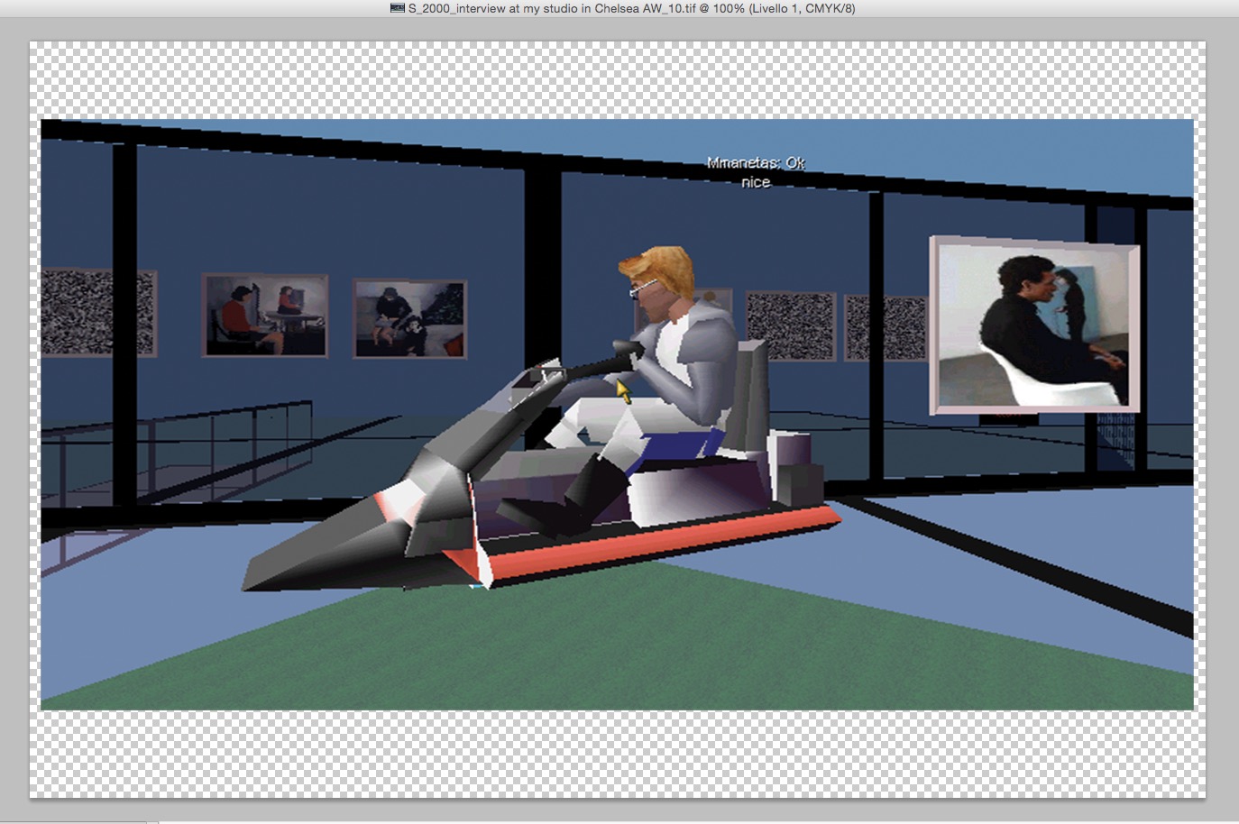This screenshot has width=1239, height=824.
Task: Click the document title text in title bar
Action: click(631, 8)
